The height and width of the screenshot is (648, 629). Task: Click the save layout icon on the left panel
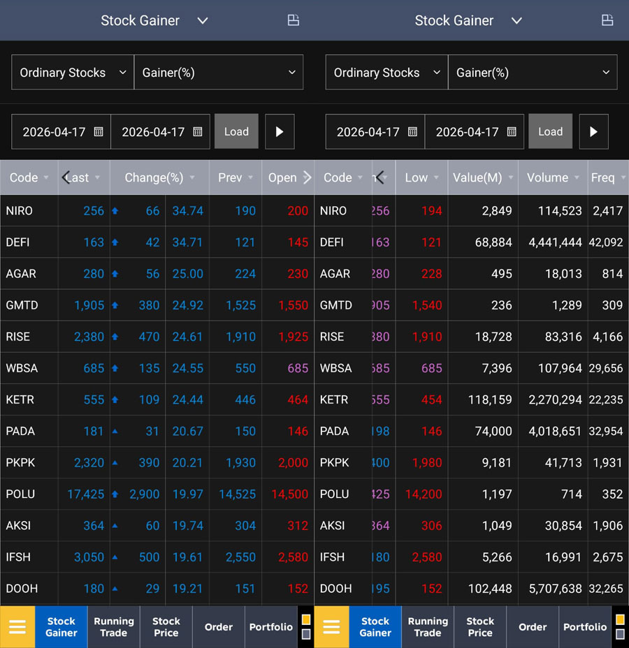[x=293, y=20]
